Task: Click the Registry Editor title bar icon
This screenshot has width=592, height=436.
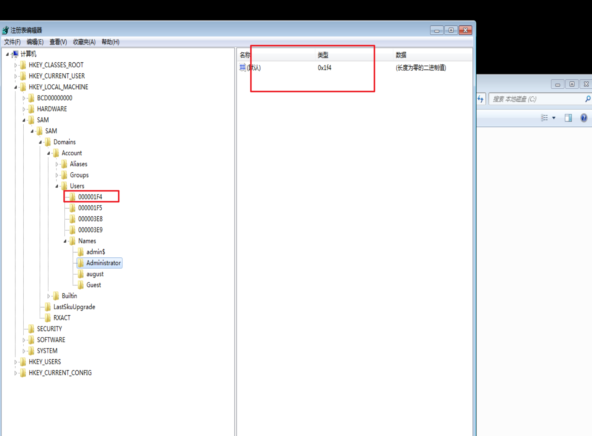Action: 5,30
